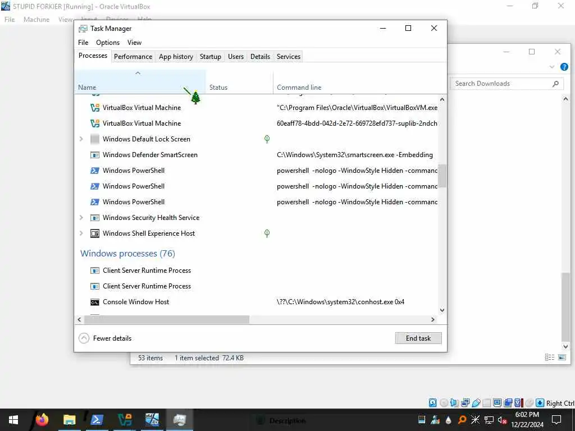Screen dimensions: 575x431
Task: Click the smartscreen.exe -Embedding command line cell
Action: (355, 155)
